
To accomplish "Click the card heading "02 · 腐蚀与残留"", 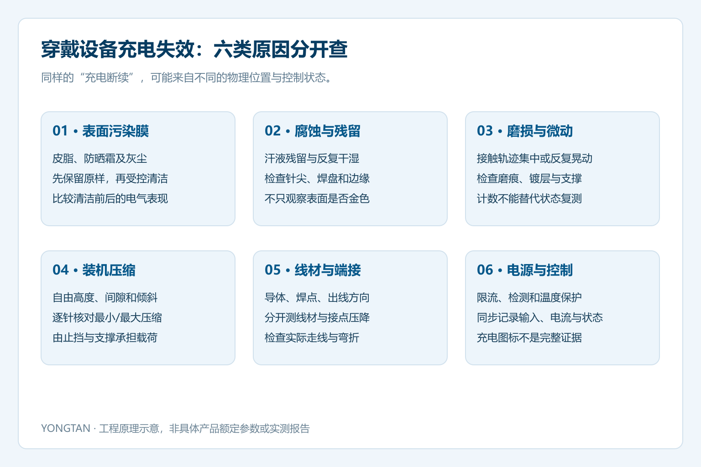I will pyautogui.click(x=313, y=131).
